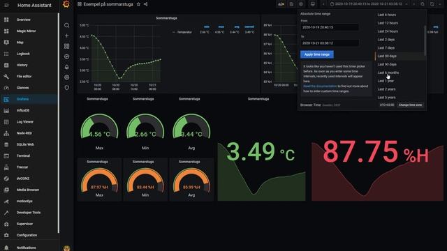Open Magic Mirror in the sidebar
Screen dimensions: 447x251
29,31
